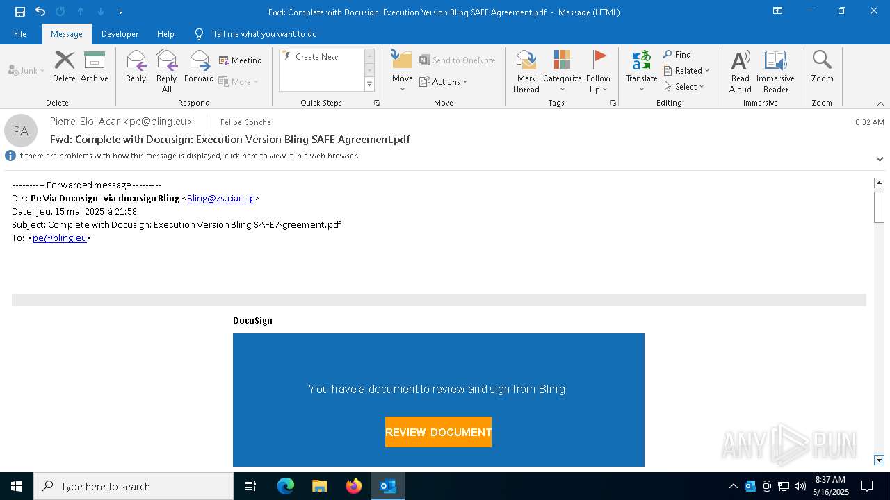Respond with a Meeting
890x500 pixels.
click(241, 60)
